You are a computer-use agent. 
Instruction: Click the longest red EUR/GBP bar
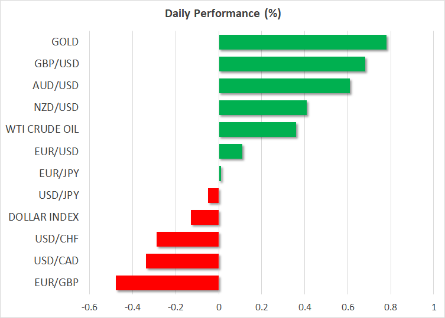pos(167,283)
